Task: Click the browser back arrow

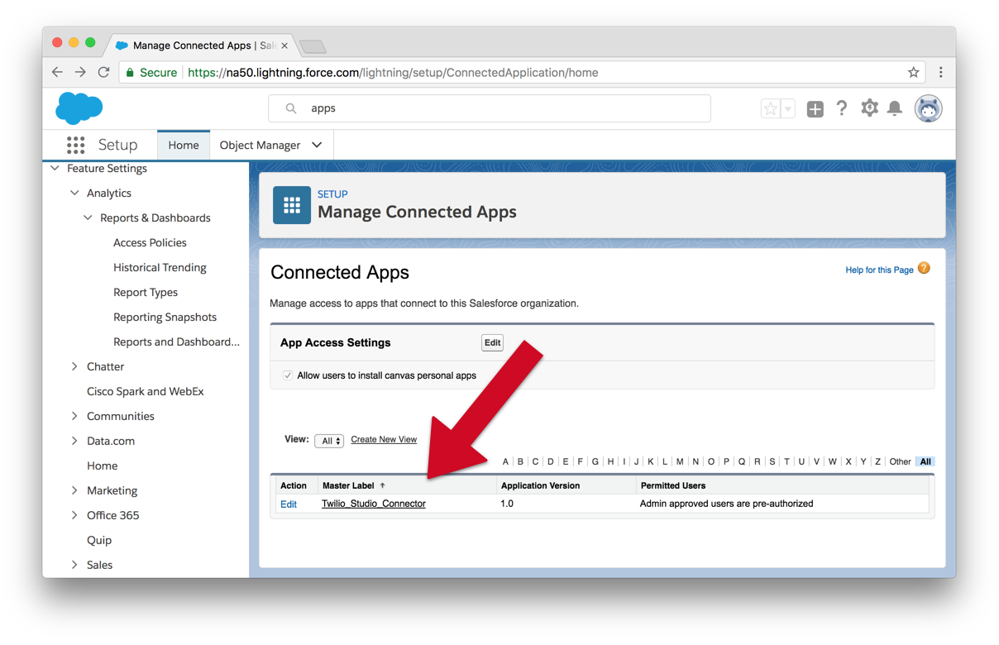Action: (x=57, y=73)
